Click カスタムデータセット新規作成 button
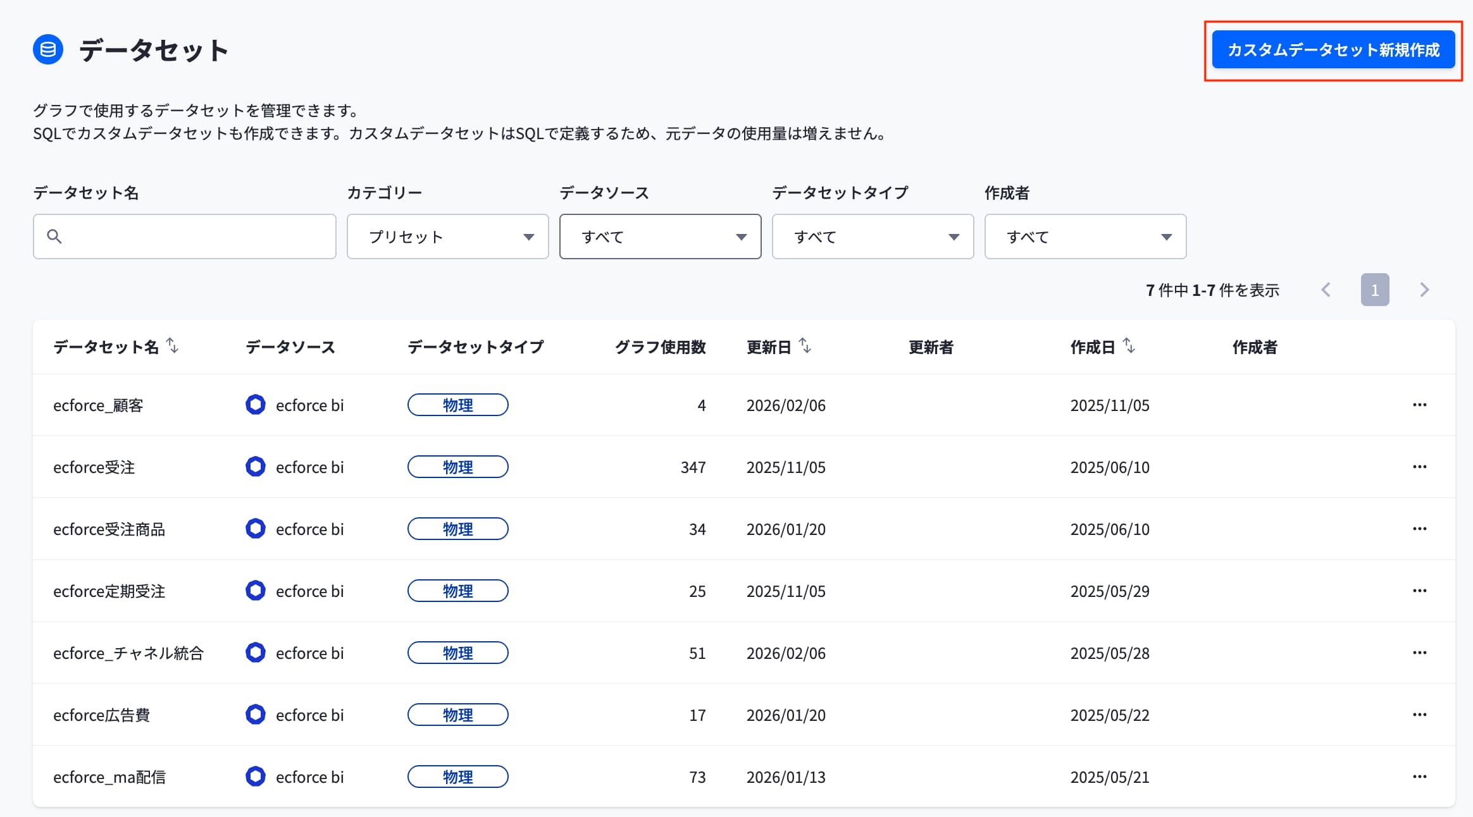The image size is (1473, 817). [x=1333, y=50]
